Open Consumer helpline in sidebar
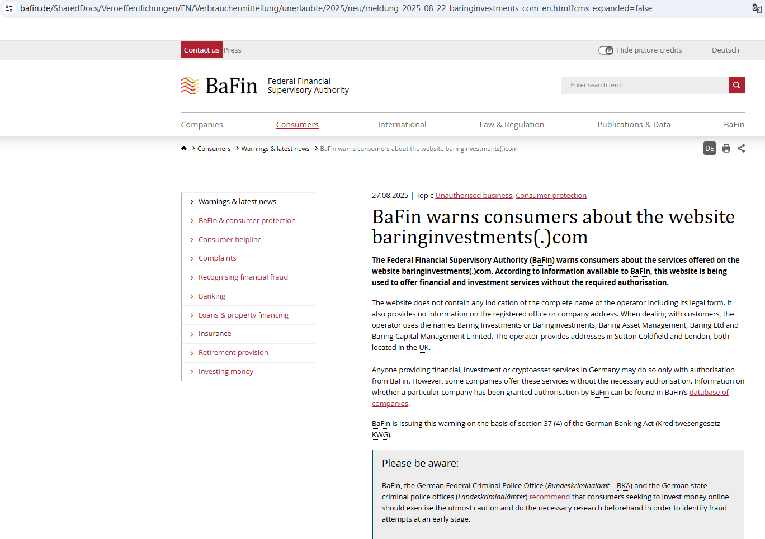The width and height of the screenshot is (765, 539). coord(248,239)
